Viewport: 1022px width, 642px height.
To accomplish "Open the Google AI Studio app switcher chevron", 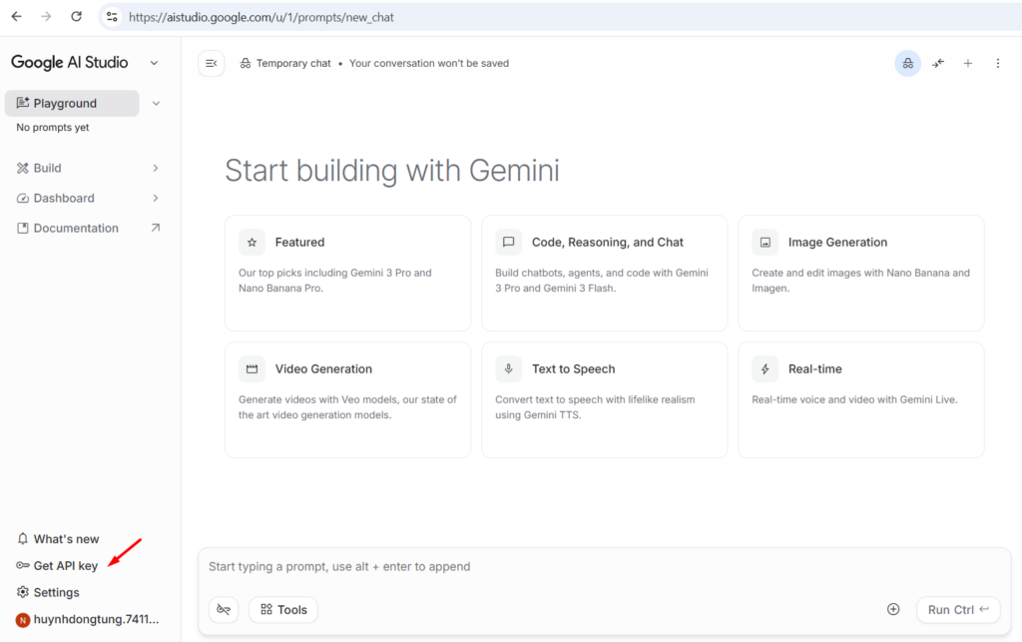I will tap(154, 62).
